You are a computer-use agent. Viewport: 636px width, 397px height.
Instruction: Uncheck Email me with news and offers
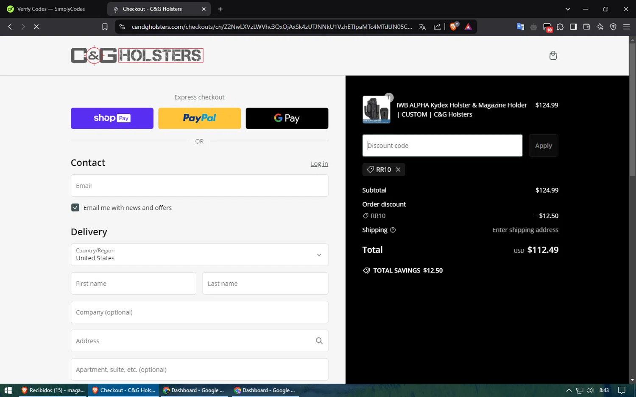(x=75, y=207)
